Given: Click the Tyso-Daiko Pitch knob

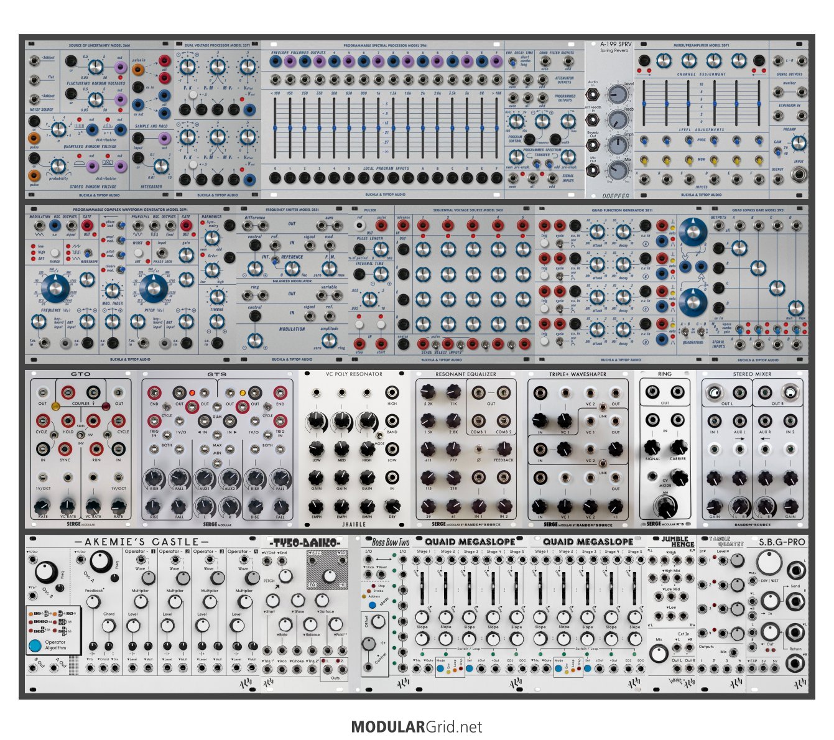Looking at the screenshot, I should click(x=285, y=575).
